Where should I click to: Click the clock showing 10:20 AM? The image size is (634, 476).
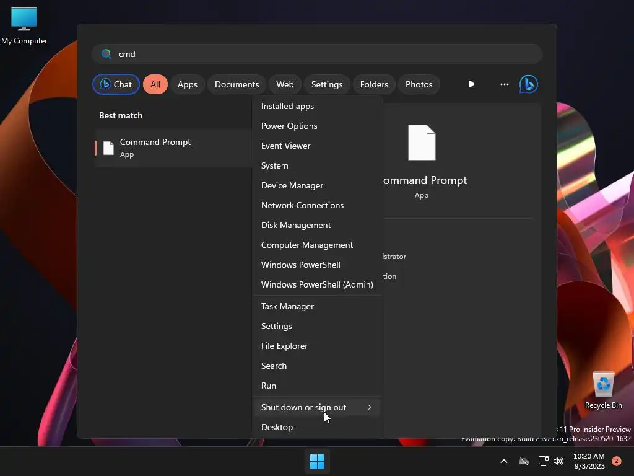(589, 461)
